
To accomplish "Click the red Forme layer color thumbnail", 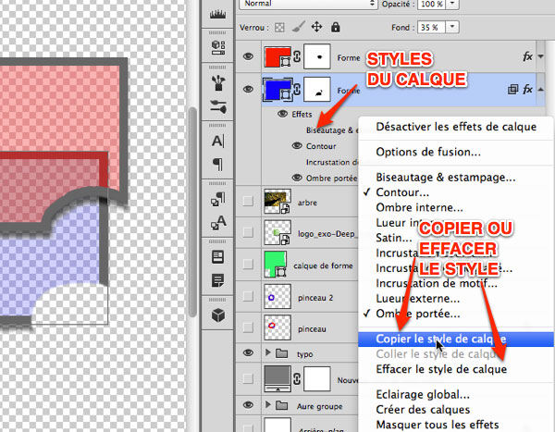I will coord(277,56).
